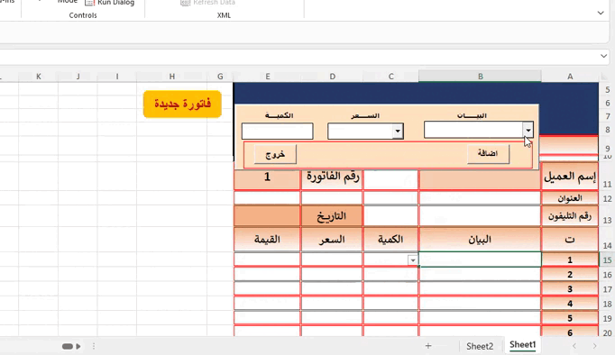615x355 pixels.
Task: Click the التاريخ label cell
Action: coord(332,216)
